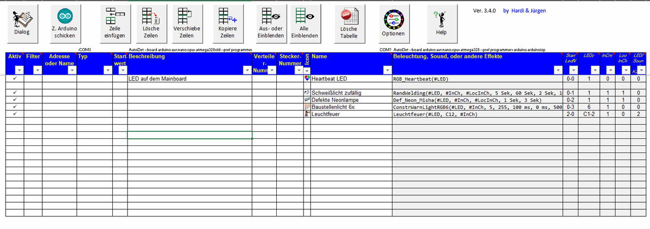Open the Help button
The image size is (650, 229).
coord(441,23)
